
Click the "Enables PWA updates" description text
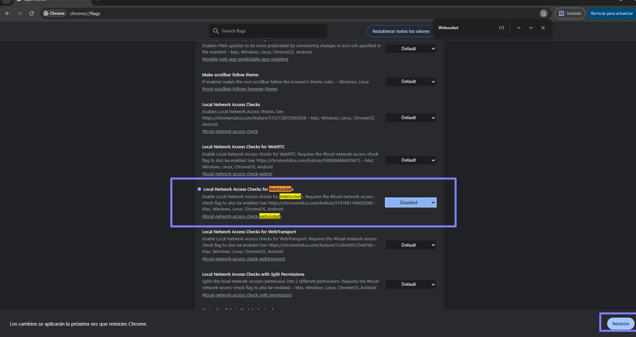291,49
